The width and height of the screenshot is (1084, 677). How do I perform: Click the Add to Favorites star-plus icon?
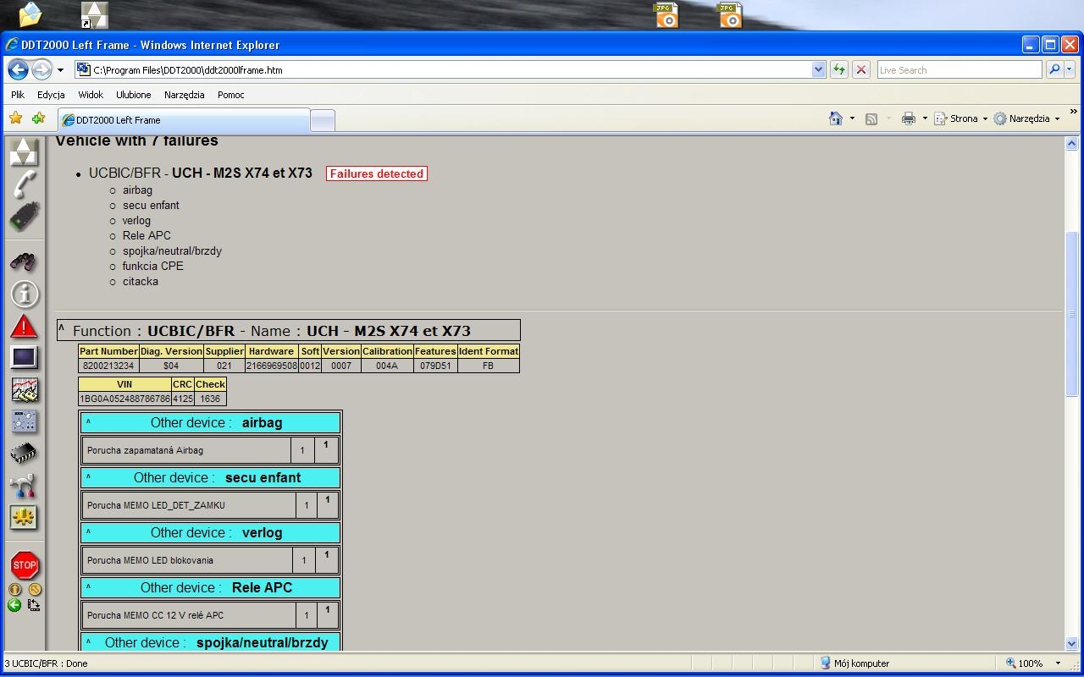tap(38, 118)
